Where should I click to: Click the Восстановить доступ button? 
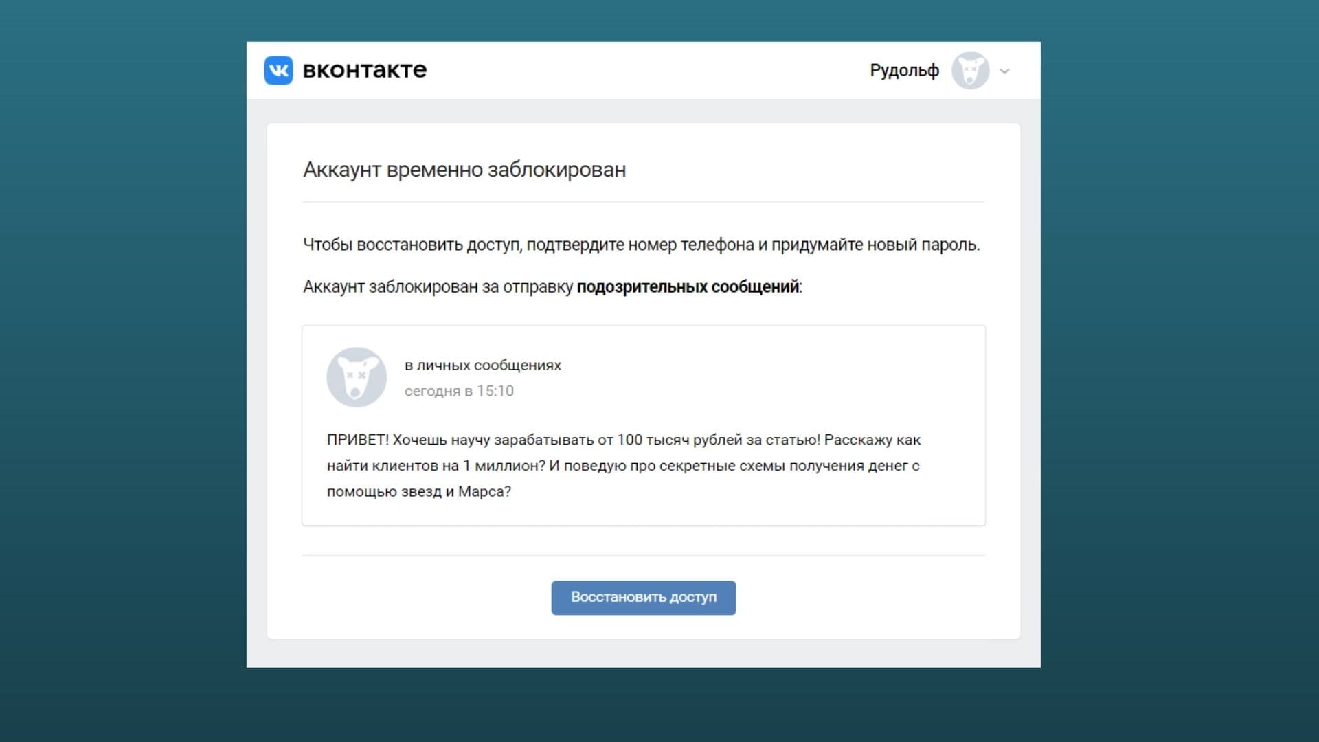tap(643, 597)
